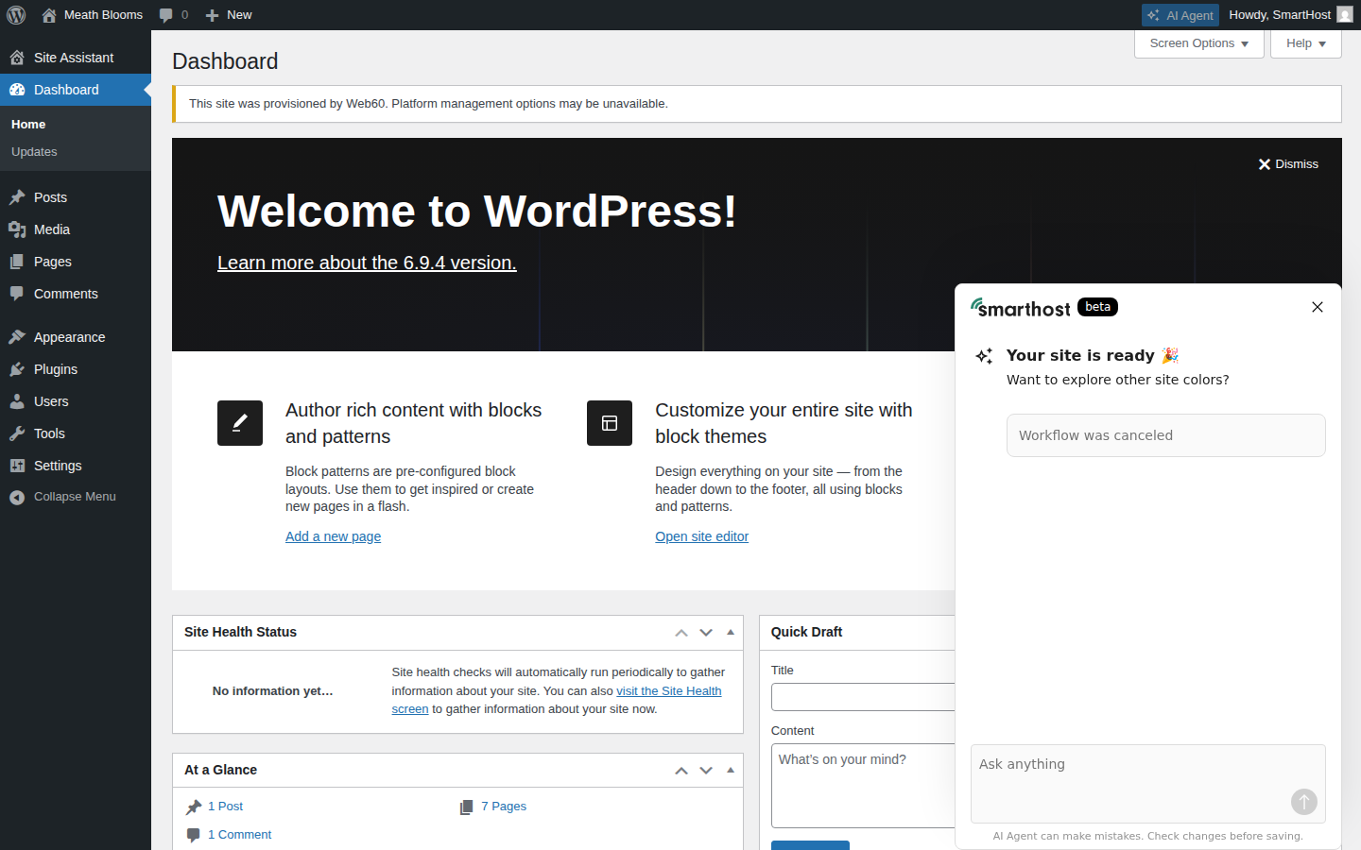This screenshot has height=850, width=1361.
Task: Expand the Help dropdown
Action: tap(1305, 43)
